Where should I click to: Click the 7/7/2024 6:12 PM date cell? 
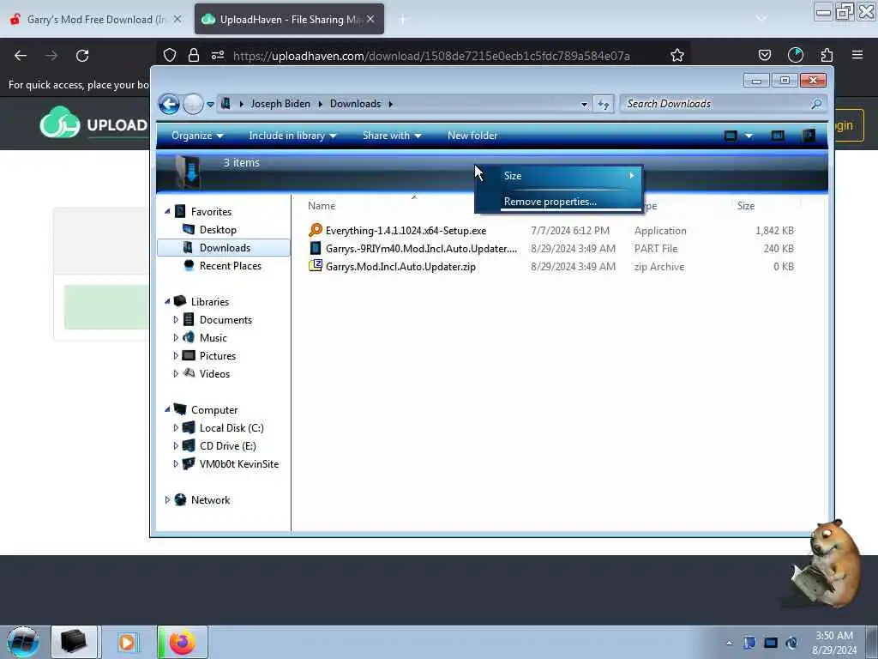[x=570, y=231]
